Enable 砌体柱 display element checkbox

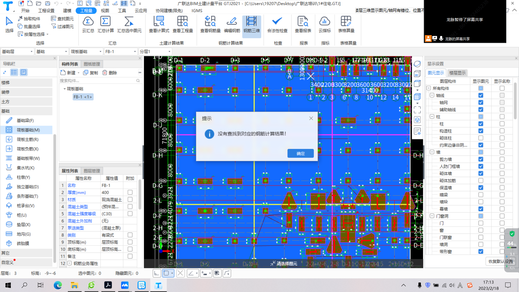click(x=481, y=138)
